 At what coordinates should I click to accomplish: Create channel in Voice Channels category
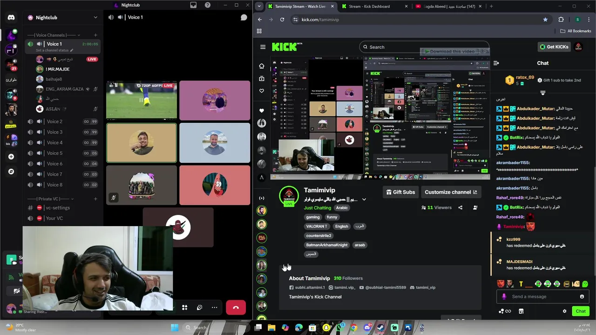pos(95,35)
